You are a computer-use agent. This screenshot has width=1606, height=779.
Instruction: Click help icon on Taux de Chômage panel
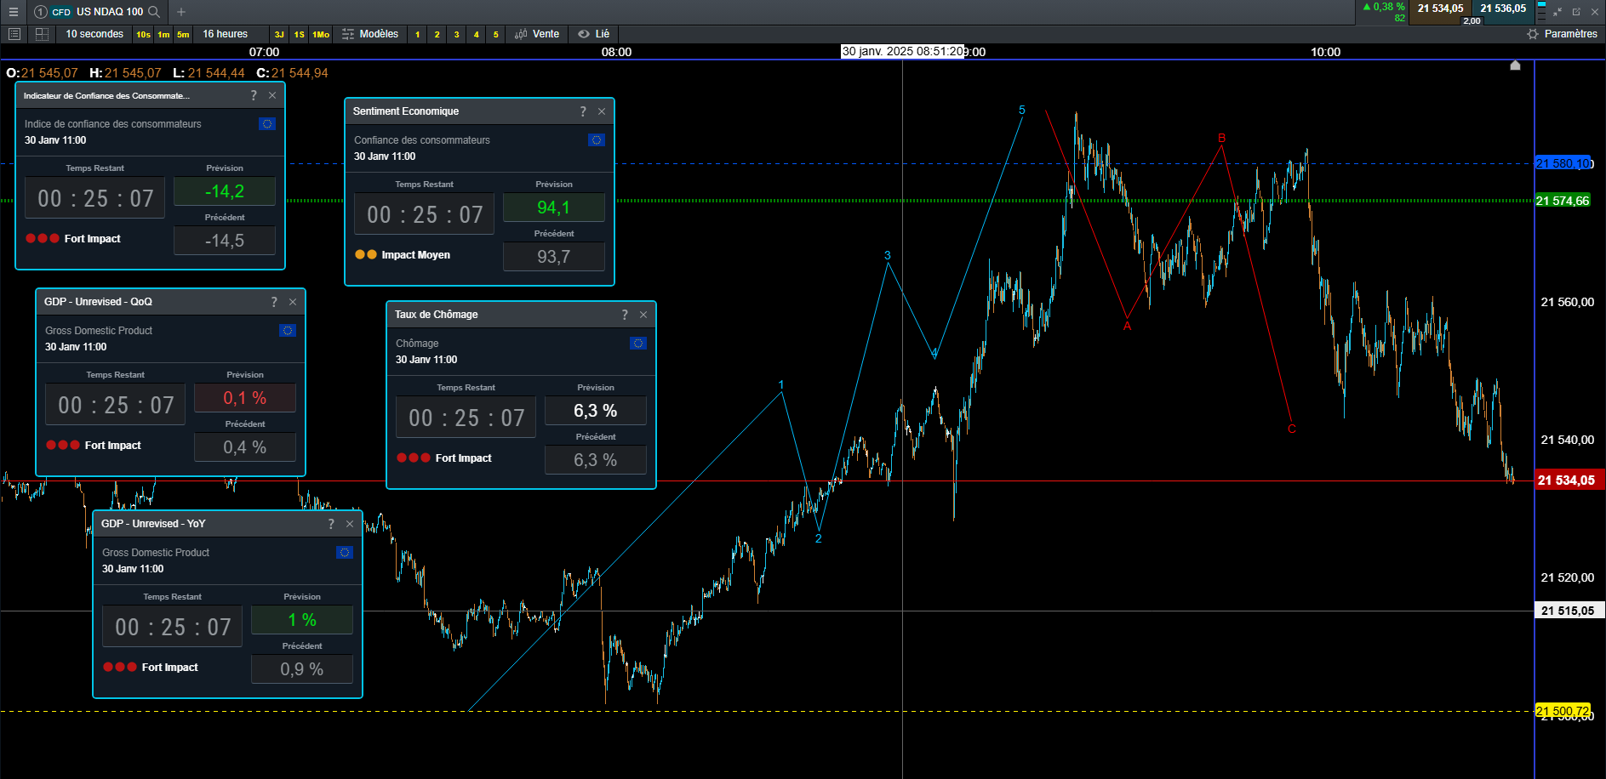625,315
